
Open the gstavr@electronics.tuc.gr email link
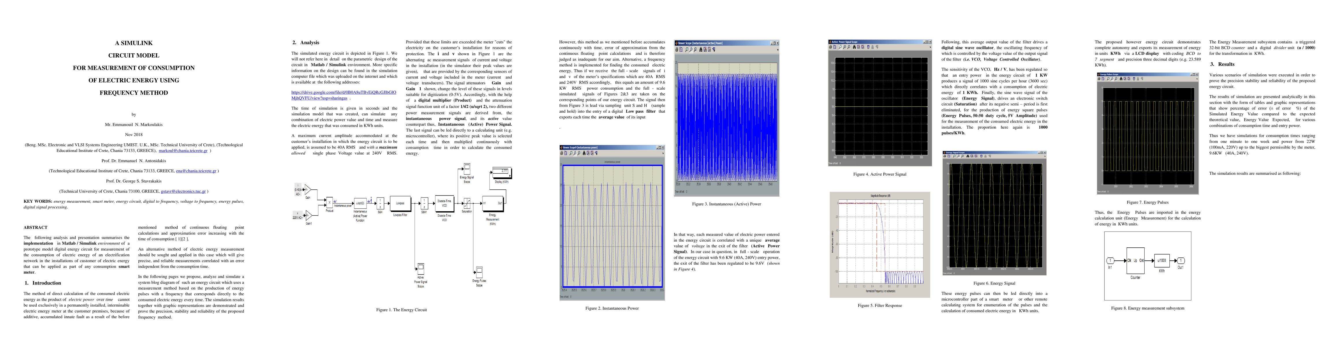[183, 191]
